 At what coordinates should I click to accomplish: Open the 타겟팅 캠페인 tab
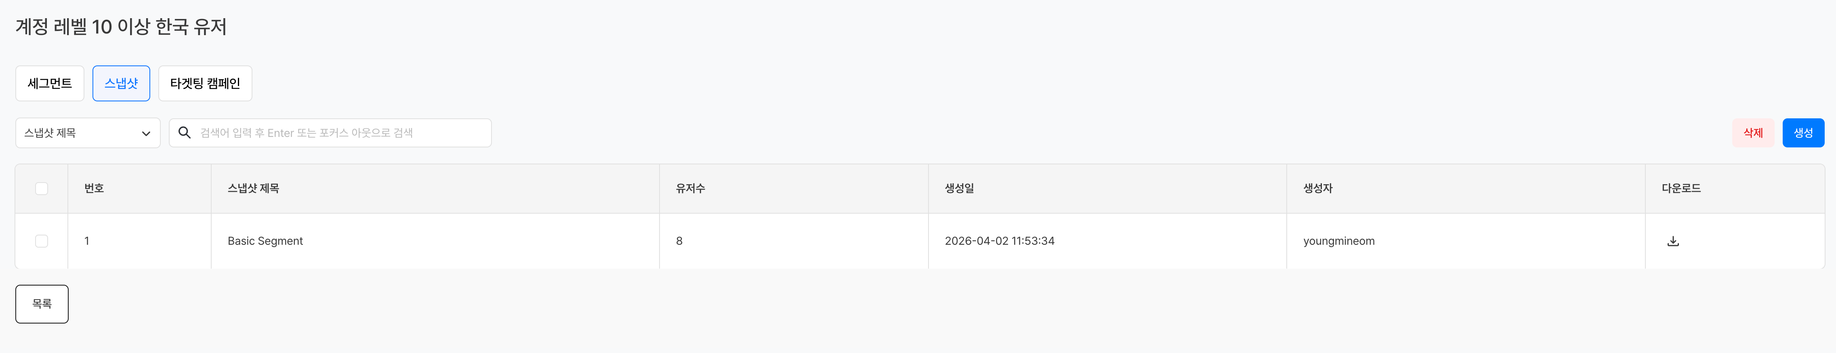(205, 84)
